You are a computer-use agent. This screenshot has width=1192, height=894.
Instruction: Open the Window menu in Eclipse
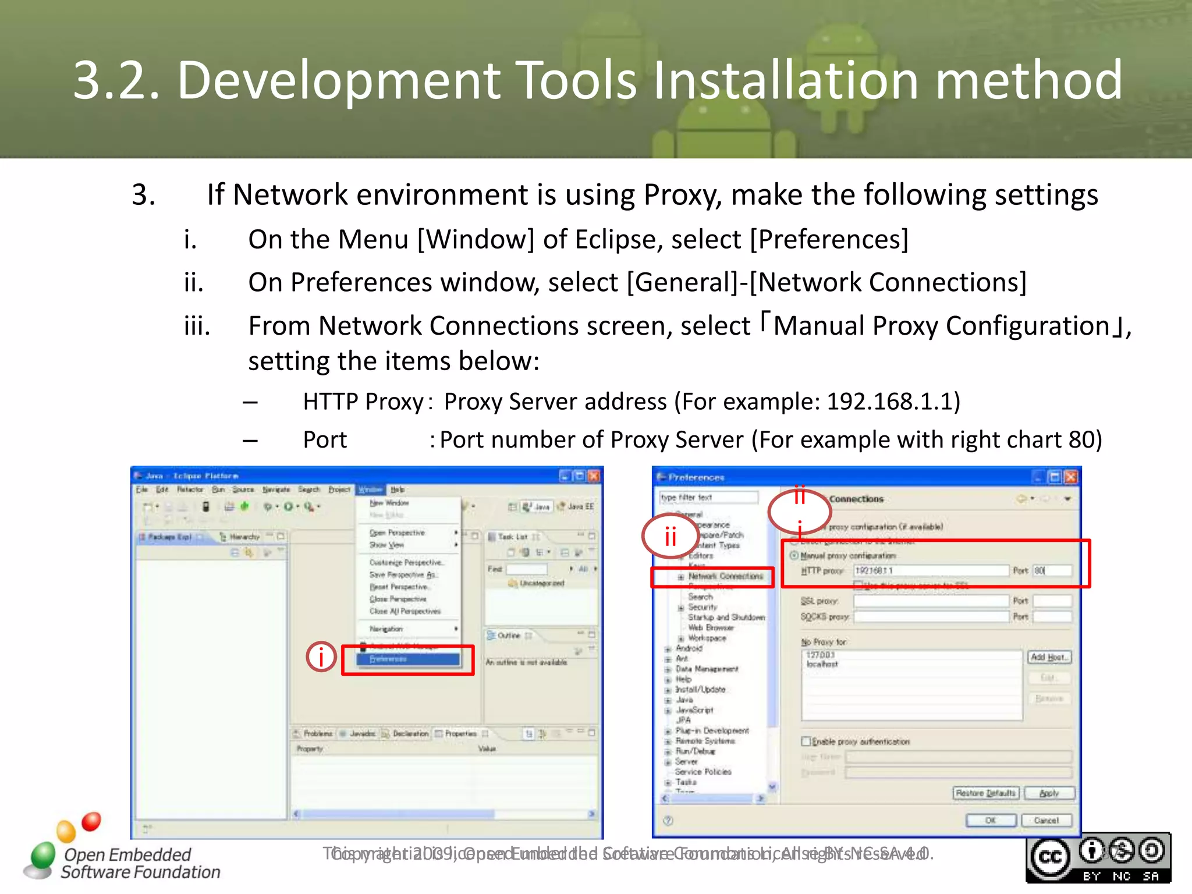click(x=370, y=489)
